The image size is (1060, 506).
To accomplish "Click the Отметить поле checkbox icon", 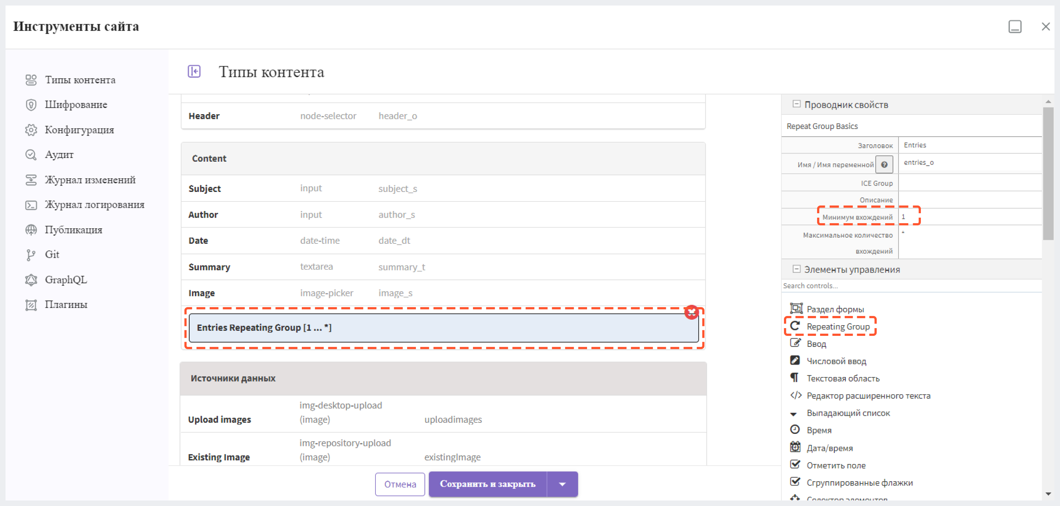I will pos(795,464).
